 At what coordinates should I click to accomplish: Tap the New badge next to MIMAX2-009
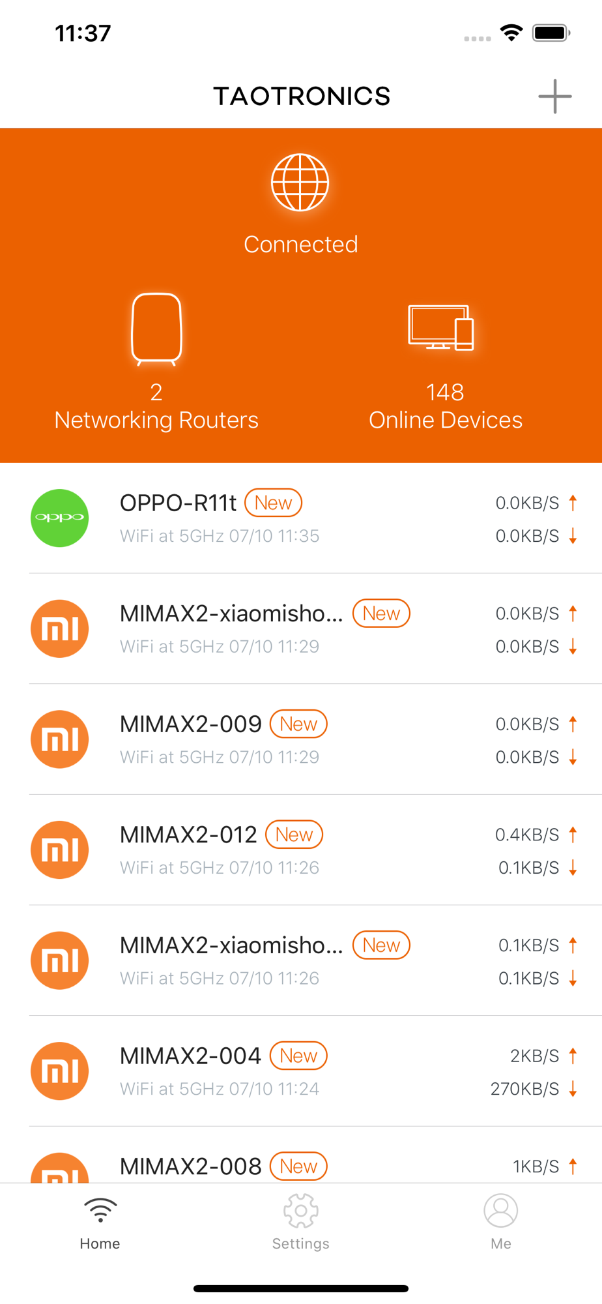tap(298, 724)
